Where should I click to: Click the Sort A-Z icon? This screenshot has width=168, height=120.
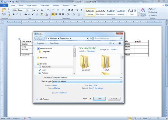pyautogui.click(x=77, y=10)
